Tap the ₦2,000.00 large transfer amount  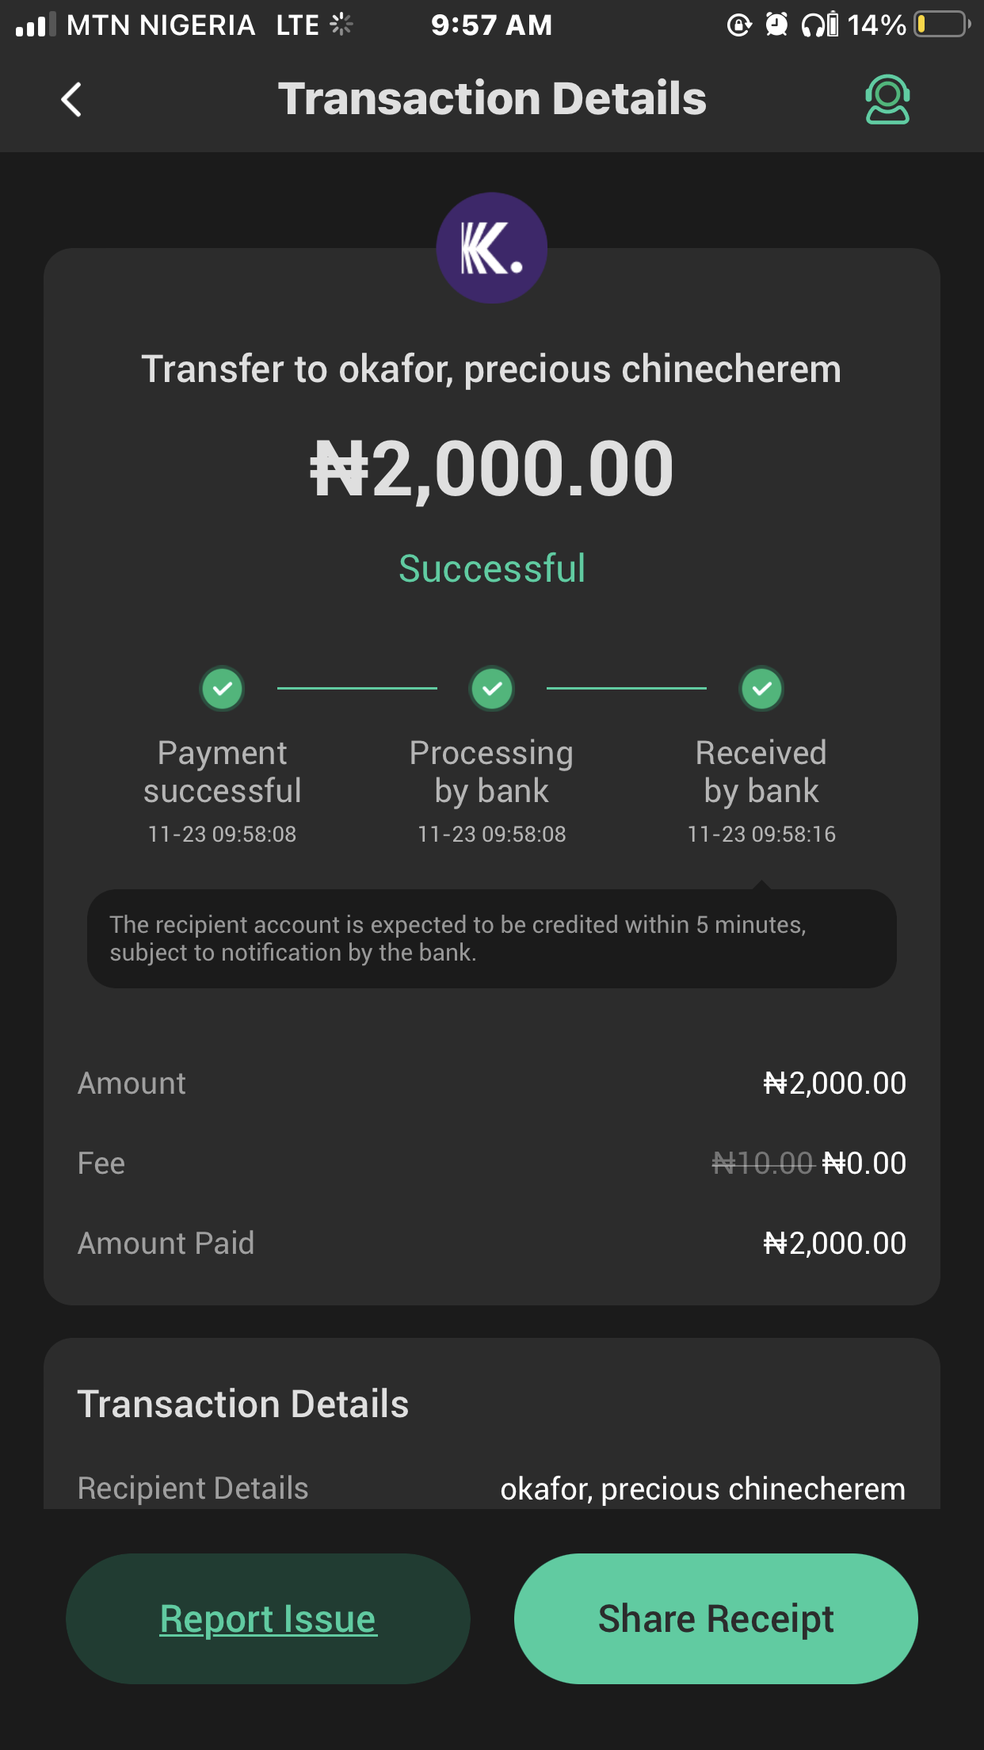[x=492, y=469]
